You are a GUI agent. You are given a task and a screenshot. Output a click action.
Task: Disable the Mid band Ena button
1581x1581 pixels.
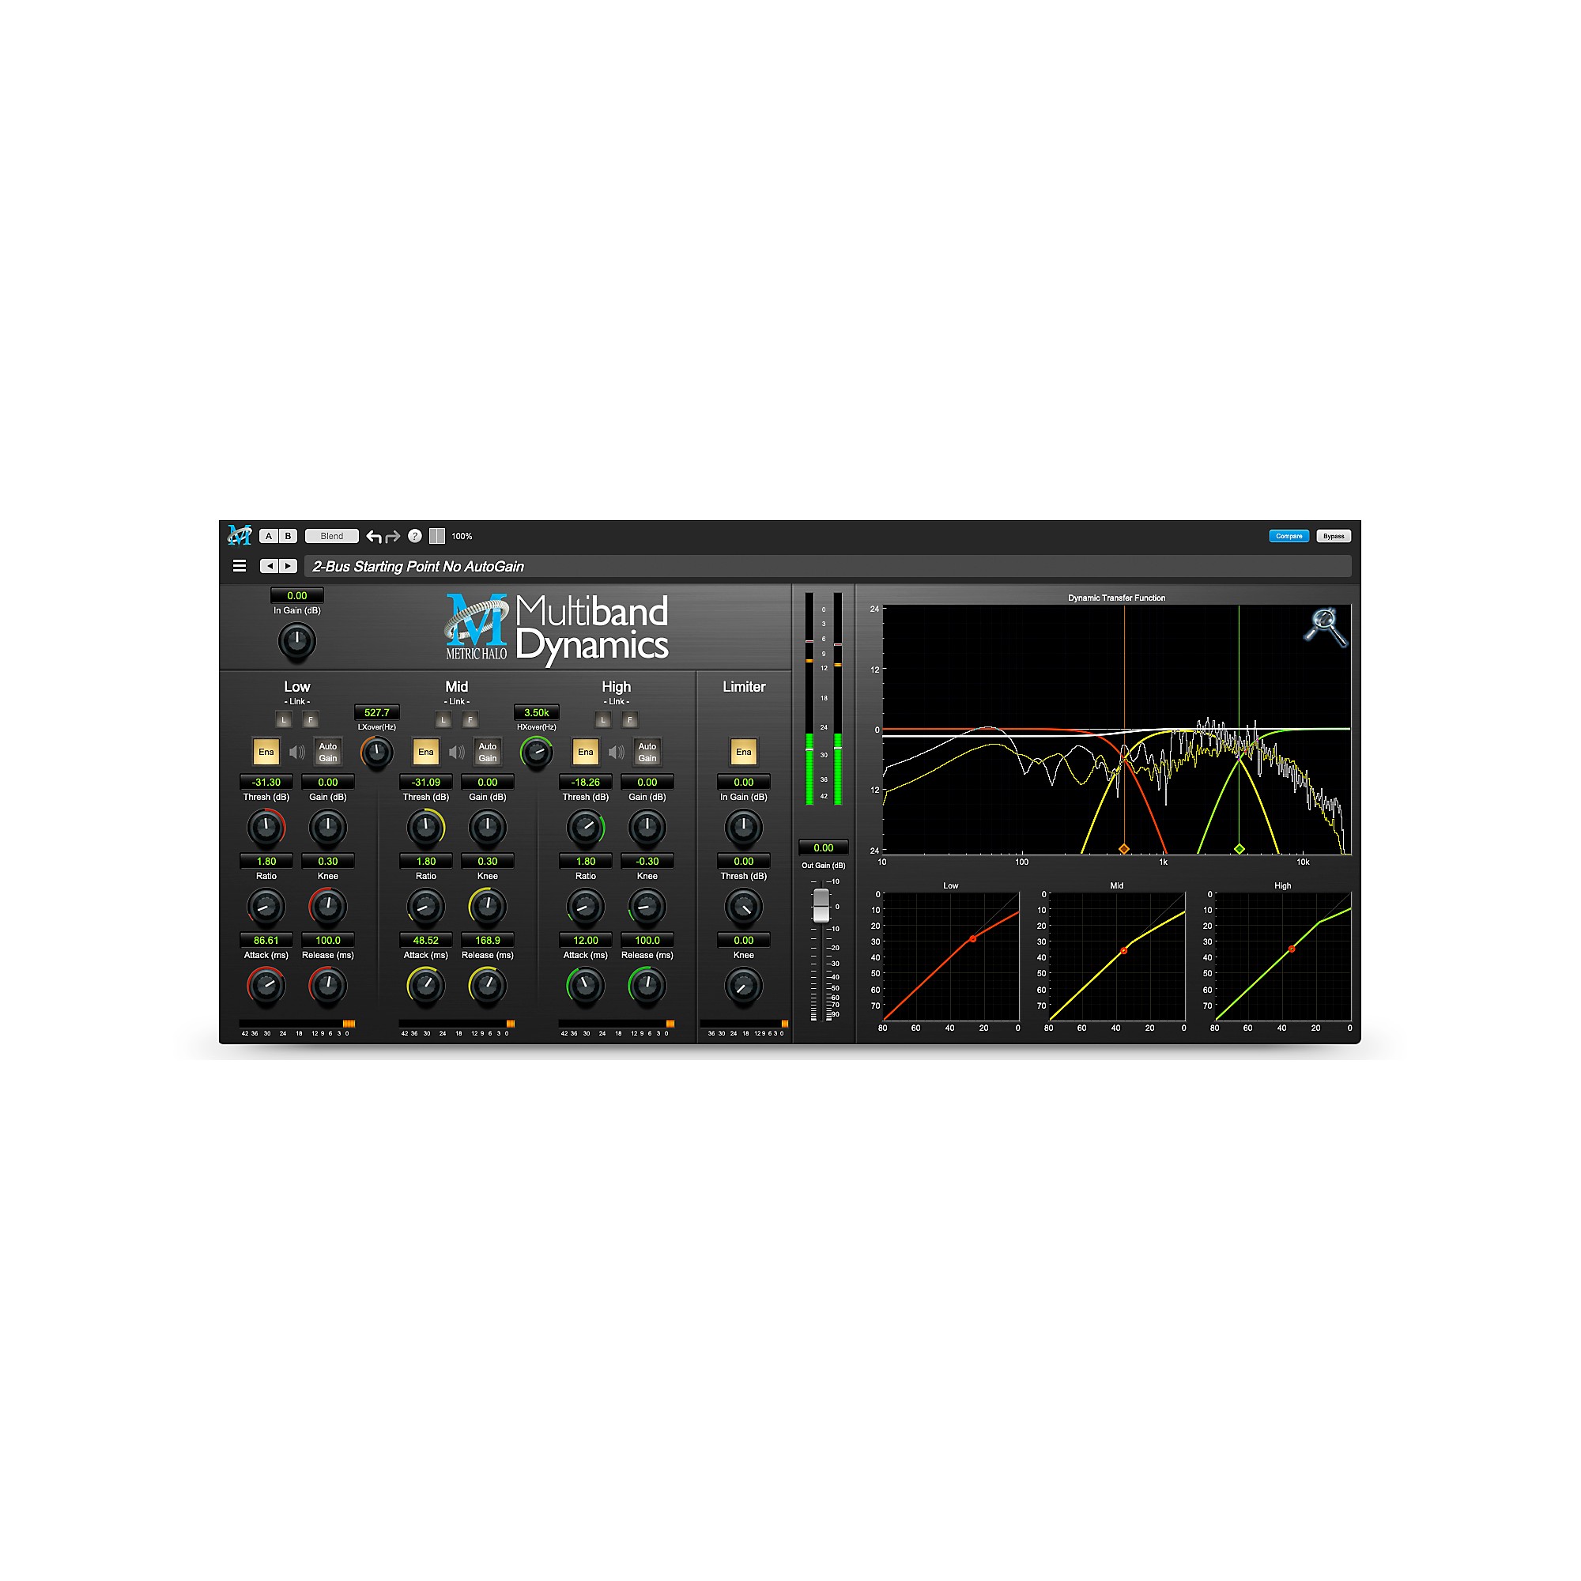[425, 752]
